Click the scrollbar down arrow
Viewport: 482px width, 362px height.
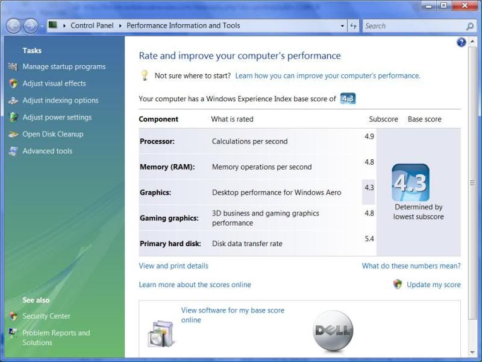[472, 352]
